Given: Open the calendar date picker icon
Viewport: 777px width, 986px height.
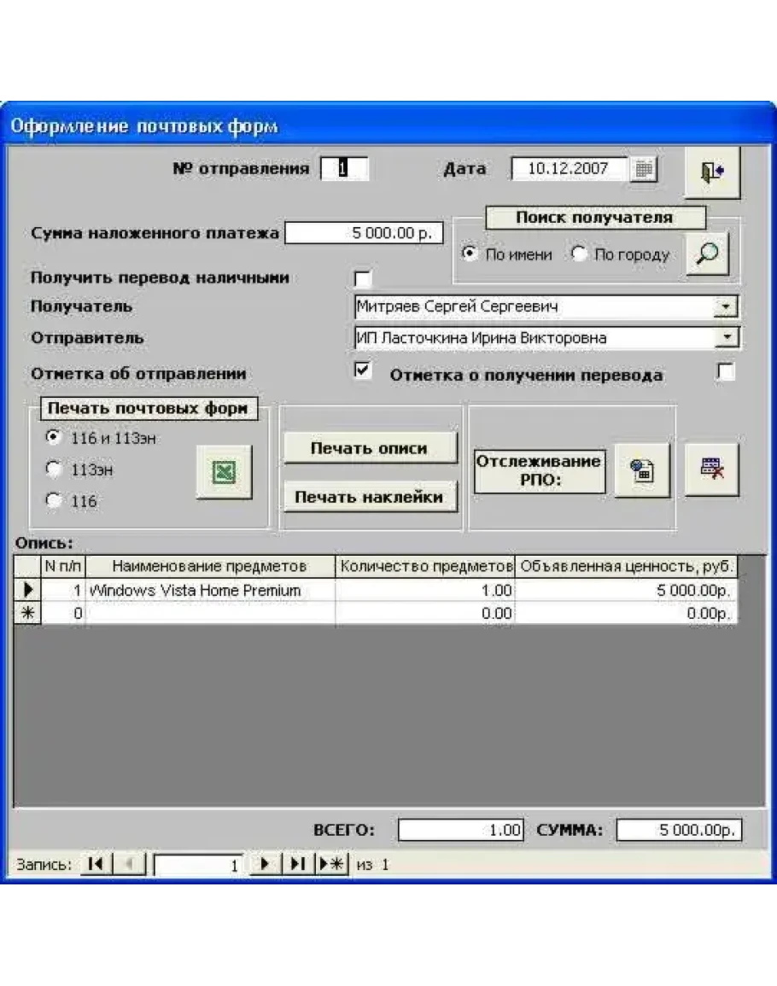Looking at the screenshot, I should tap(644, 169).
